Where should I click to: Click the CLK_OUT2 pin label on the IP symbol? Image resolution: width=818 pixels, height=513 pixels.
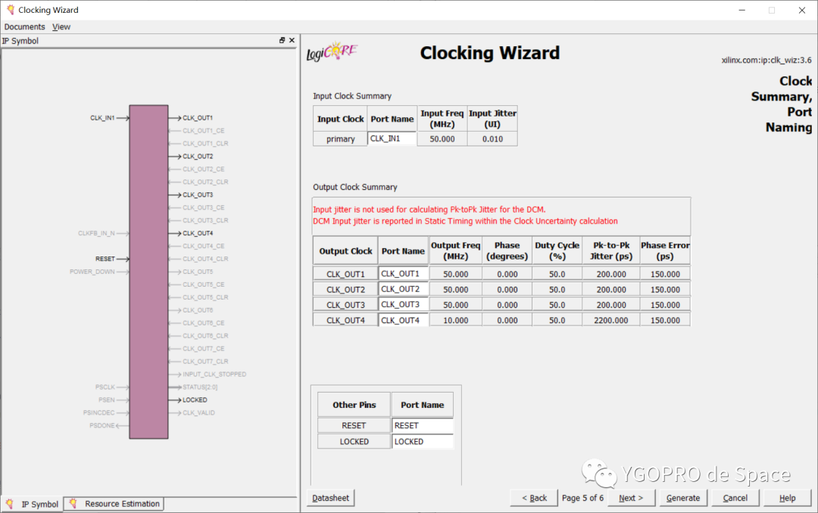[198, 157]
